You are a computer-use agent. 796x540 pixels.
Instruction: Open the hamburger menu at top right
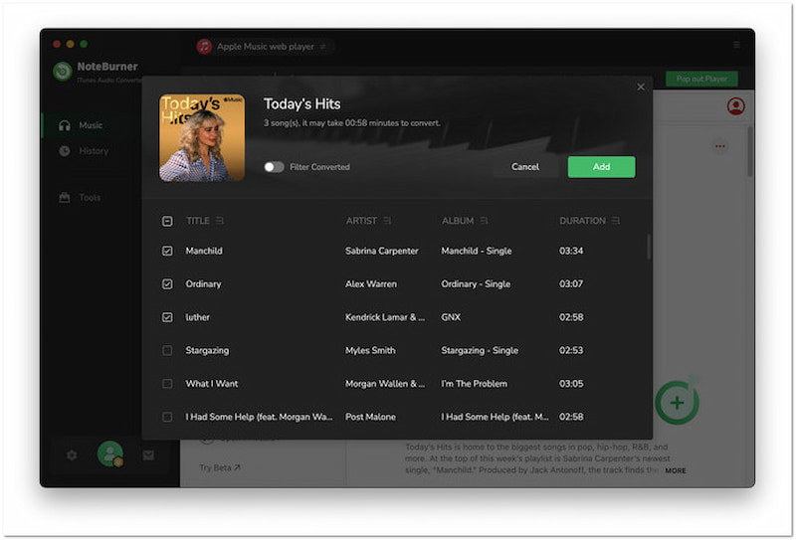[736, 45]
